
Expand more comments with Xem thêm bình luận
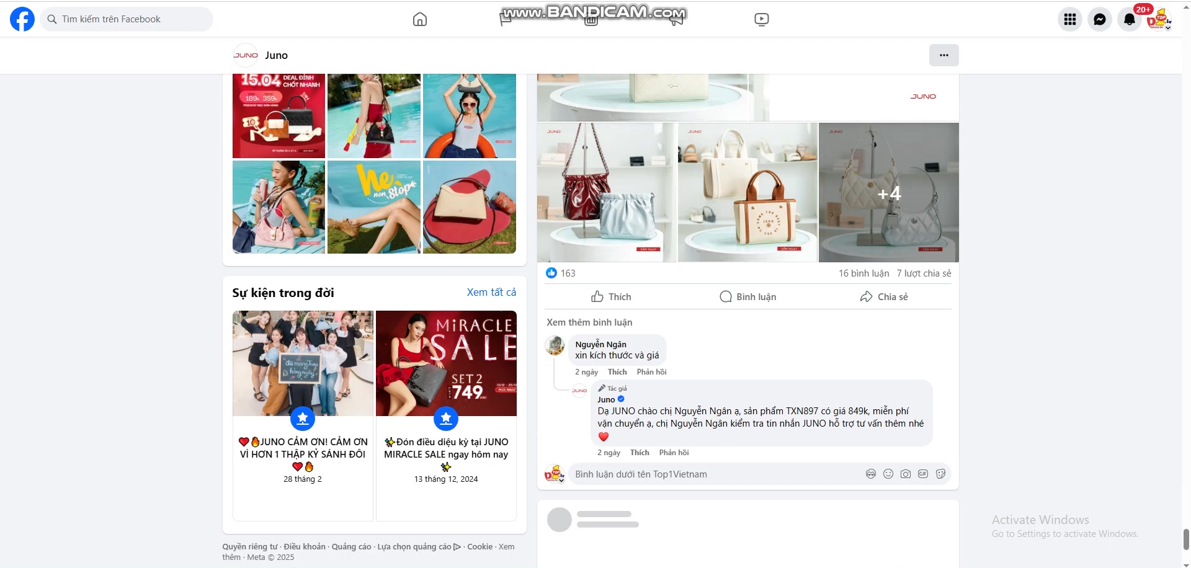pyautogui.click(x=589, y=322)
